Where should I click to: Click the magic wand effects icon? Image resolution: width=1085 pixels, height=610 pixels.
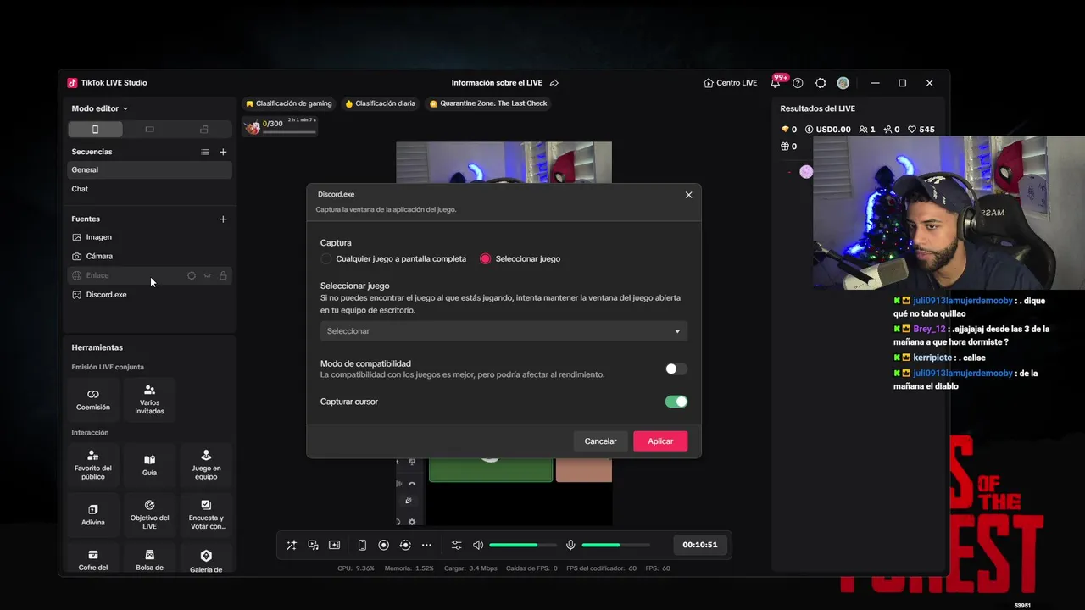coord(292,545)
